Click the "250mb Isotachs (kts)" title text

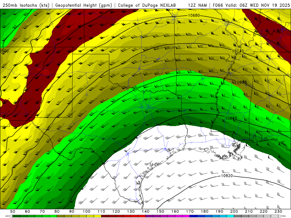point(26,5)
